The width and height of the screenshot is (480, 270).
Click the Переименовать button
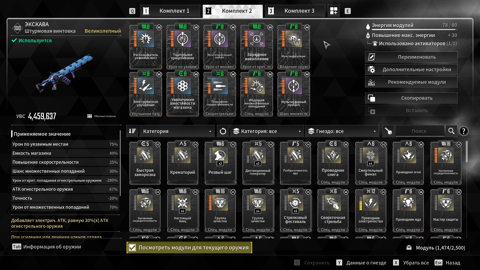coord(411,57)
